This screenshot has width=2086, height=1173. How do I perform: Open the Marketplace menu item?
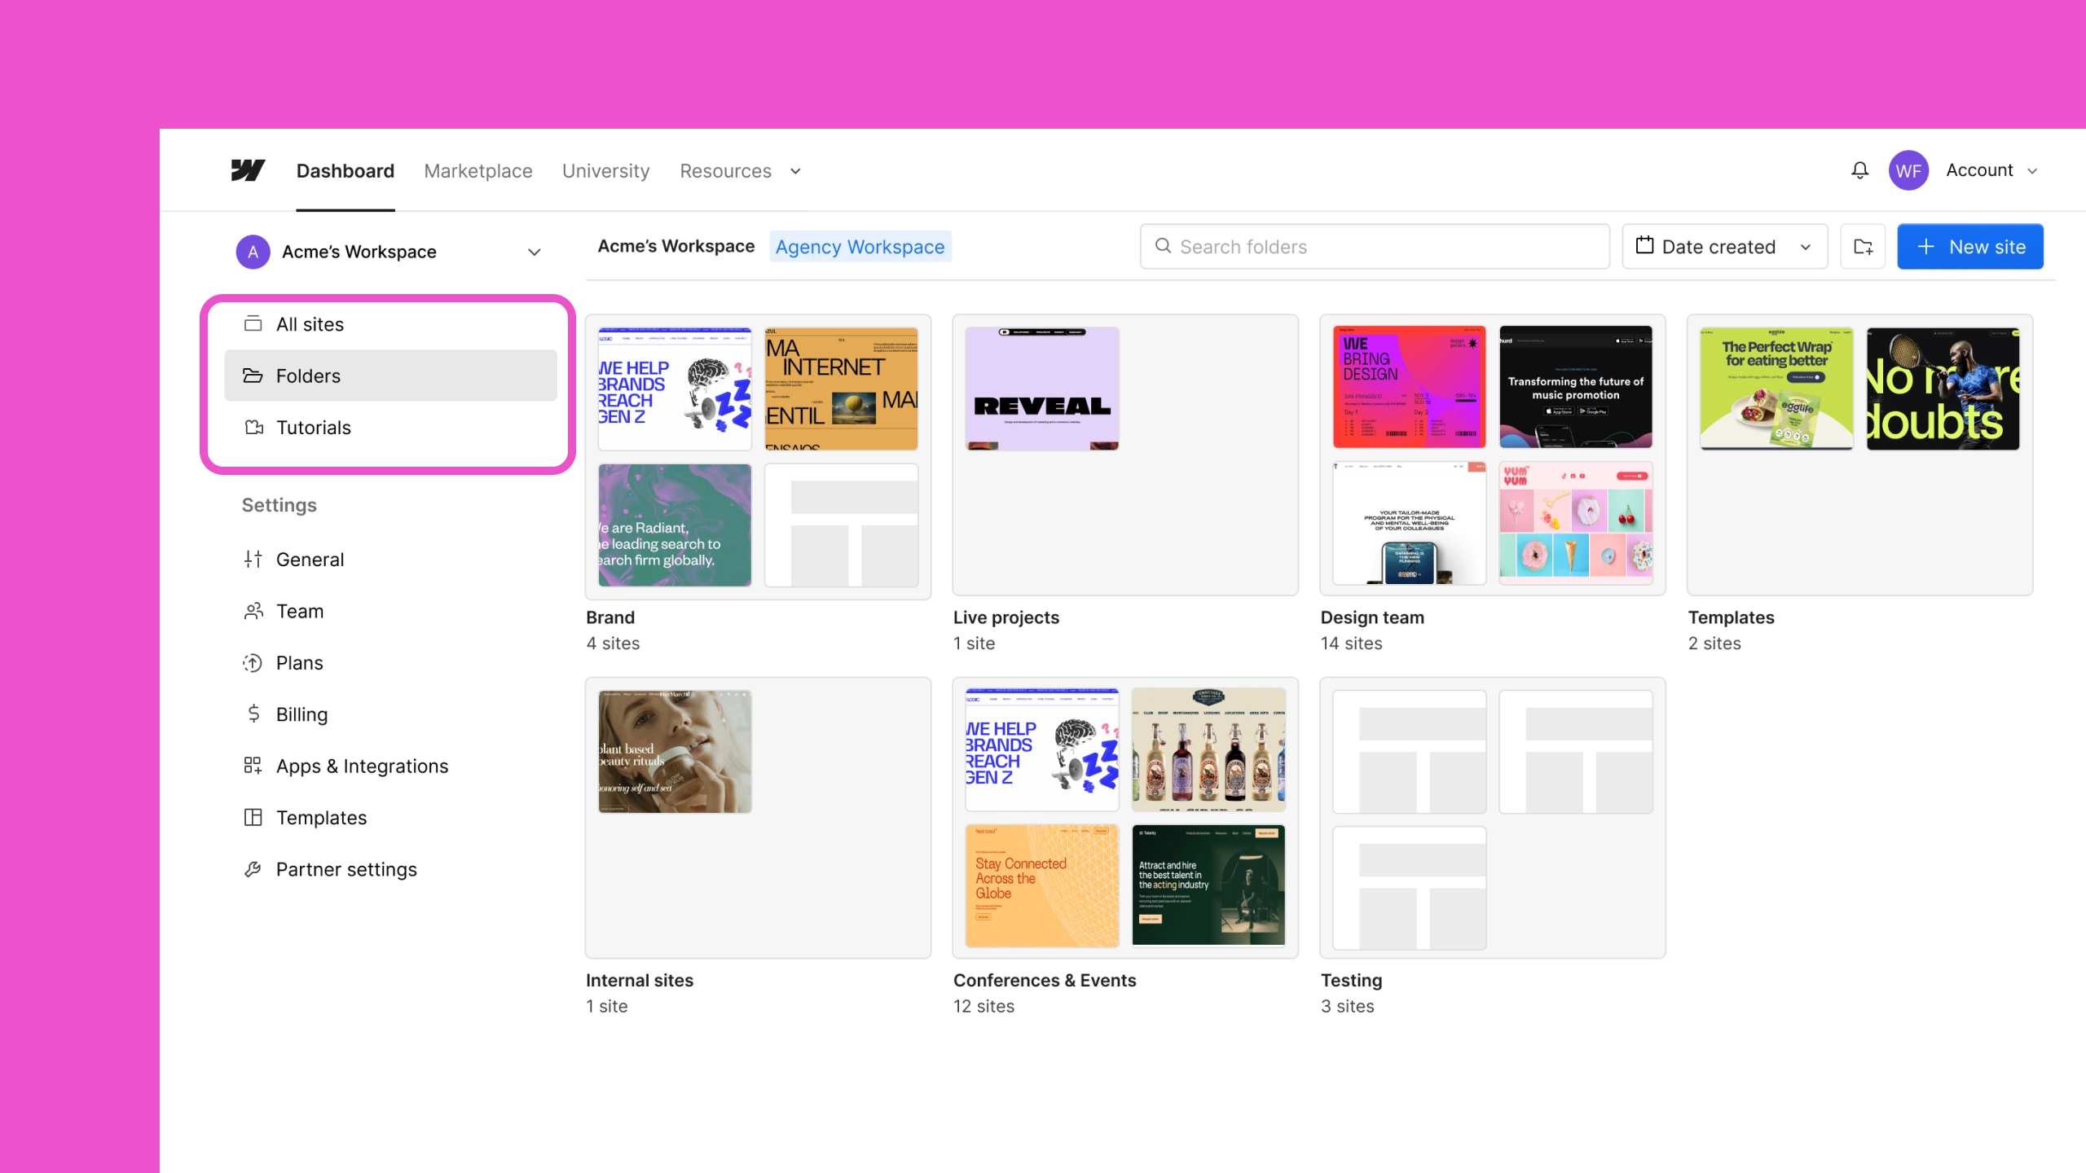(x=477, y=171)
